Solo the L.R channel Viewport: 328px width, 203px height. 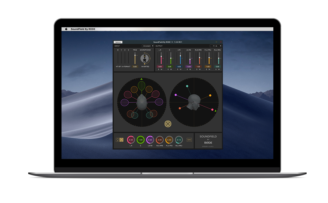[159, 70]
